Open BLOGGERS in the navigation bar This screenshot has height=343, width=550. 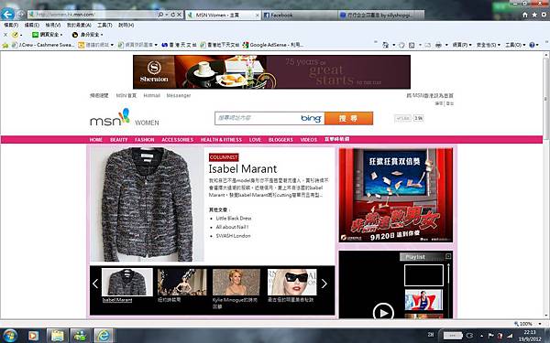(x=280, y=140)
